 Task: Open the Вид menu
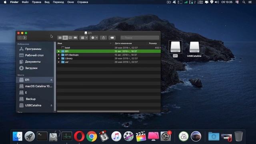[x=47, y=2]
